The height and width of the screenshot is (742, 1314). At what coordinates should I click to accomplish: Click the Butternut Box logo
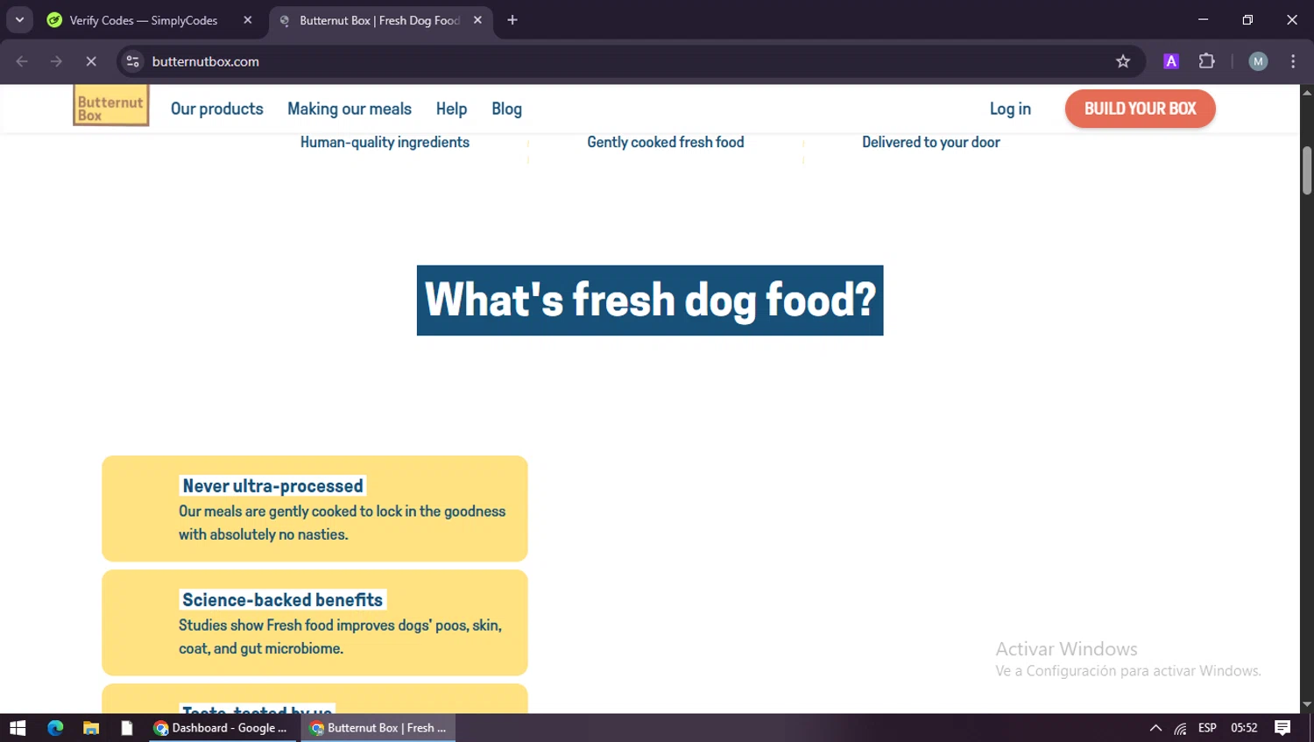click(110, 106)
